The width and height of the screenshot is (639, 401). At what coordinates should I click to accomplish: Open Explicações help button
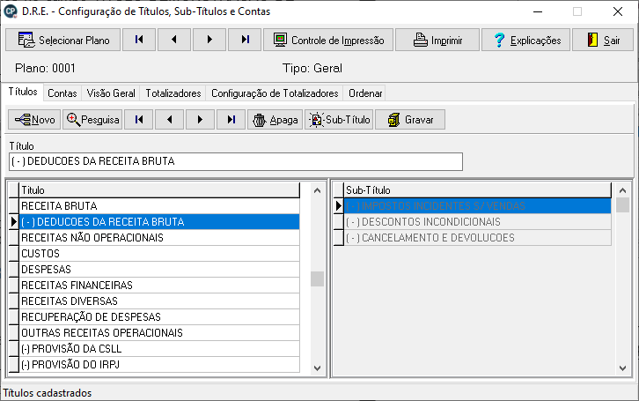525,40
